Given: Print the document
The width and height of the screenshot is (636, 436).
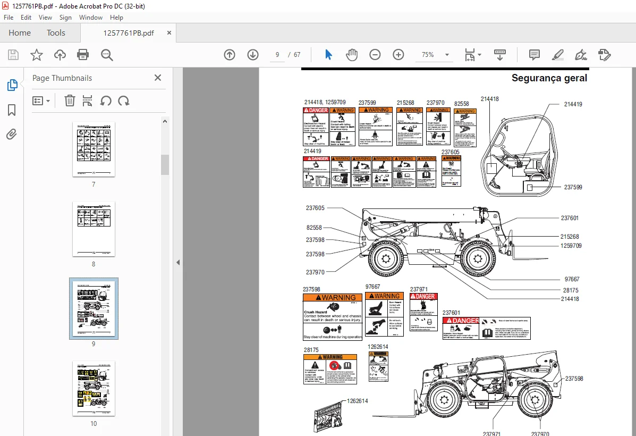Looking at the screenshot, I should 83,55.
